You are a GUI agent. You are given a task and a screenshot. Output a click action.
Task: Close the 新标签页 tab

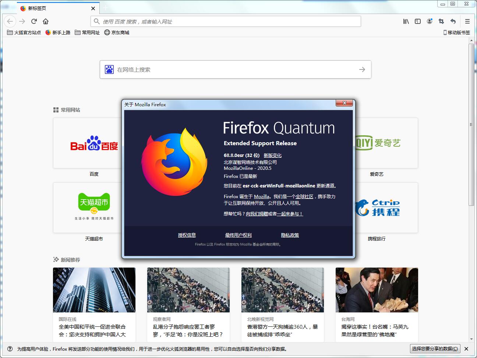click(93, 8)
